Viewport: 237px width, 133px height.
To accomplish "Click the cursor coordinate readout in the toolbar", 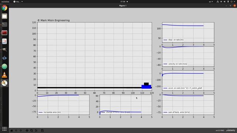I will coord(220,130).
